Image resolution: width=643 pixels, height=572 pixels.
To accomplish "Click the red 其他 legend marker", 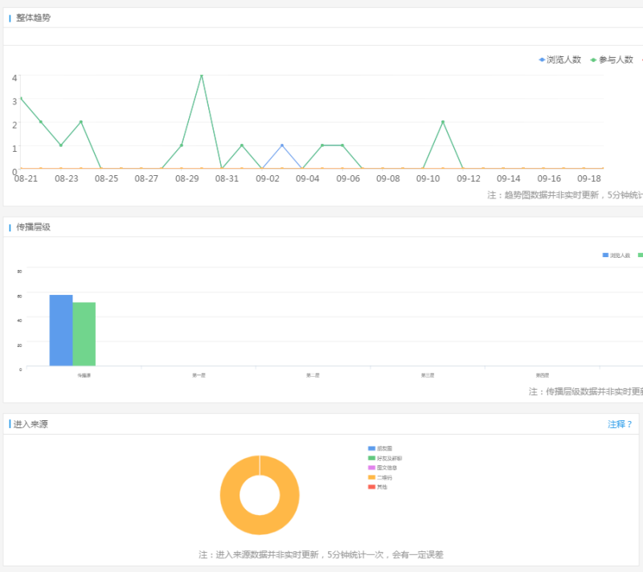I will pos(371,487).
